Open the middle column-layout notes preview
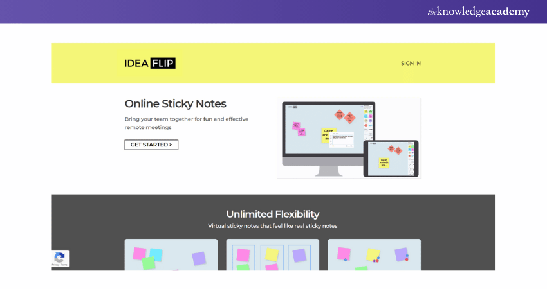 point(272,255)
